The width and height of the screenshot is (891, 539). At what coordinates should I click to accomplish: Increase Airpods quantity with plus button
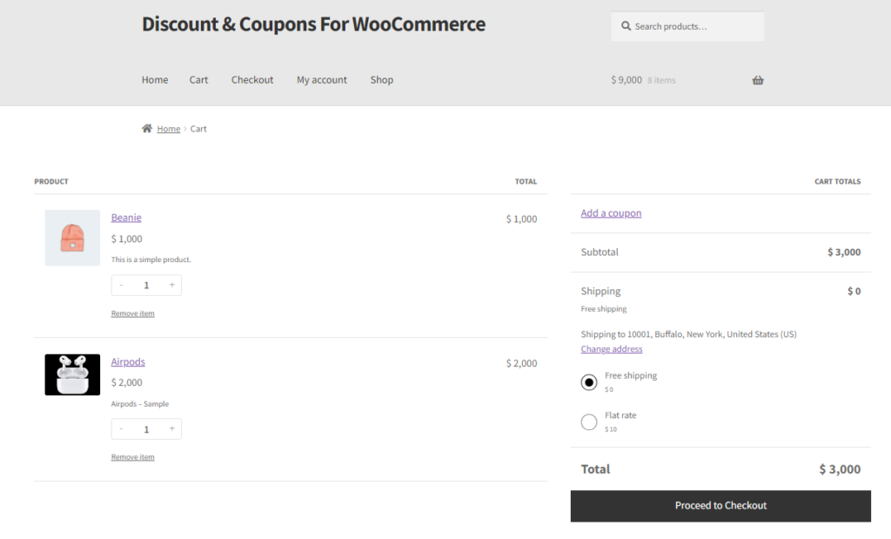[x=171, y=428]
